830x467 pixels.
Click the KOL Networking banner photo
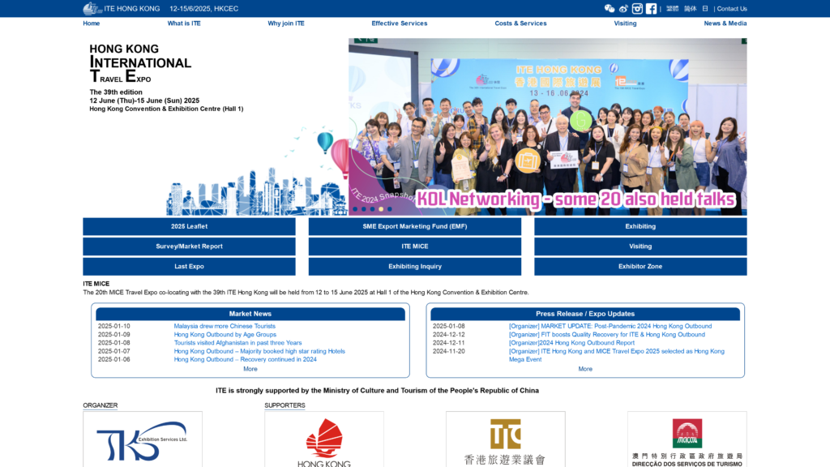coord(547,126)
